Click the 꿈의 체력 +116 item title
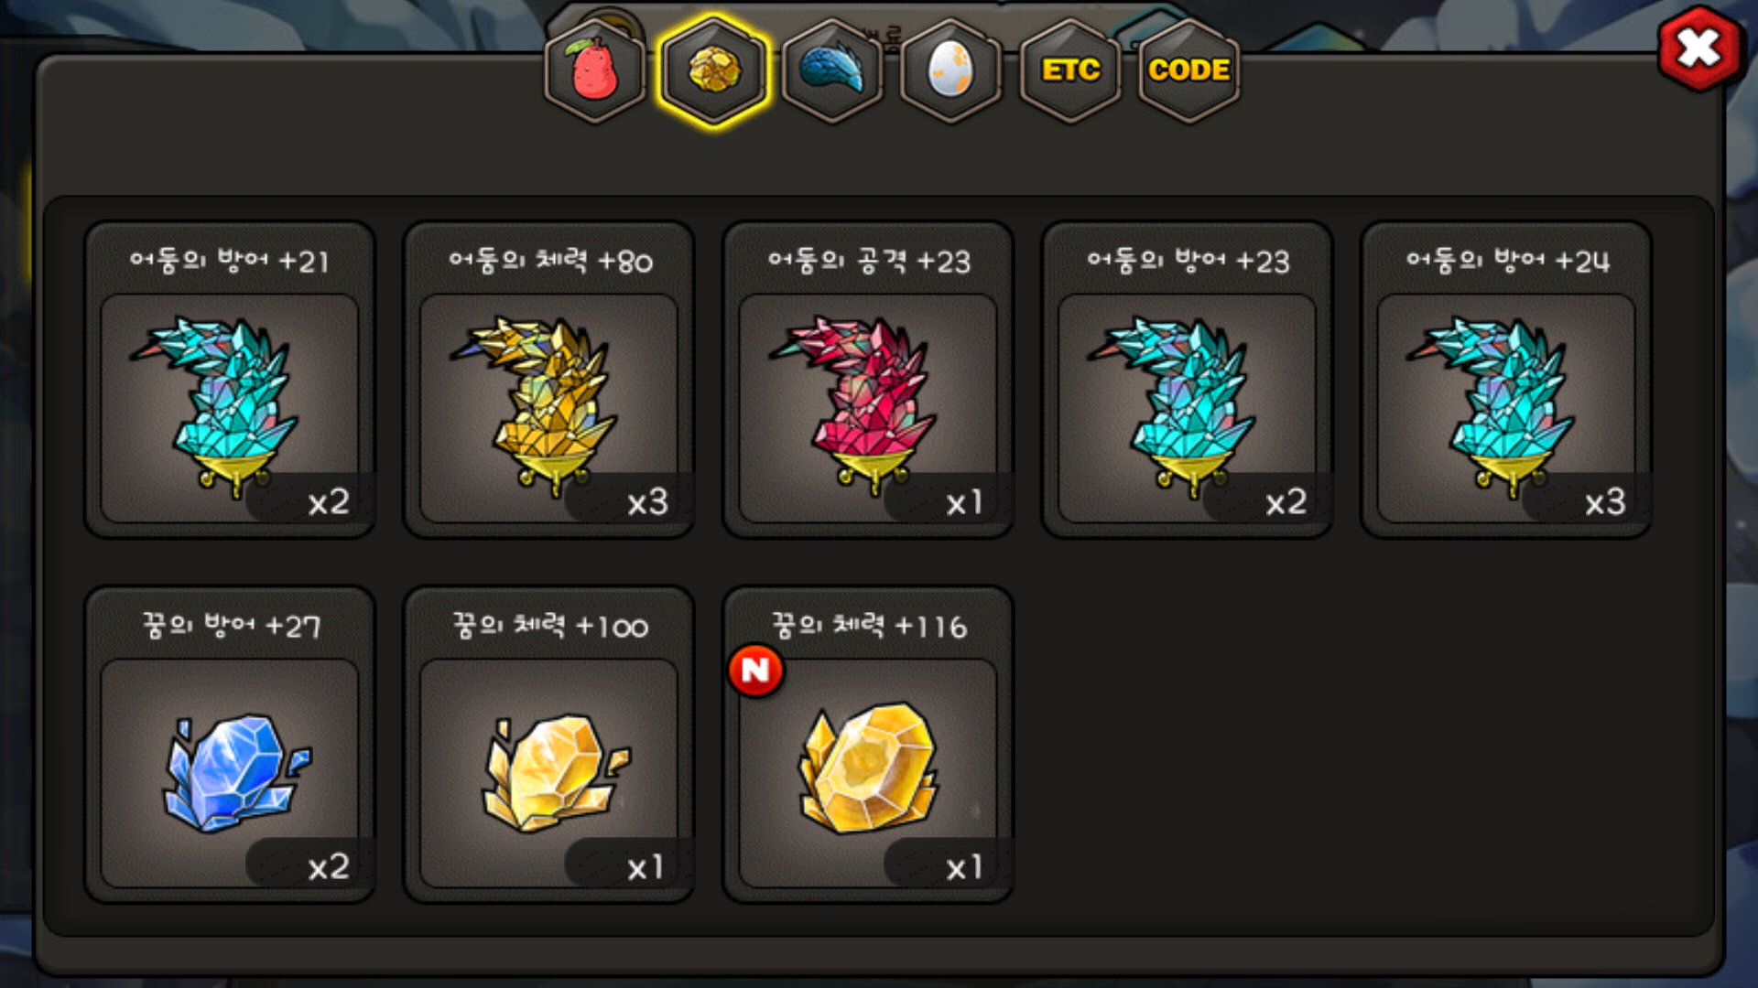Viewport: 1758px width, 988px height. (869, 627)
